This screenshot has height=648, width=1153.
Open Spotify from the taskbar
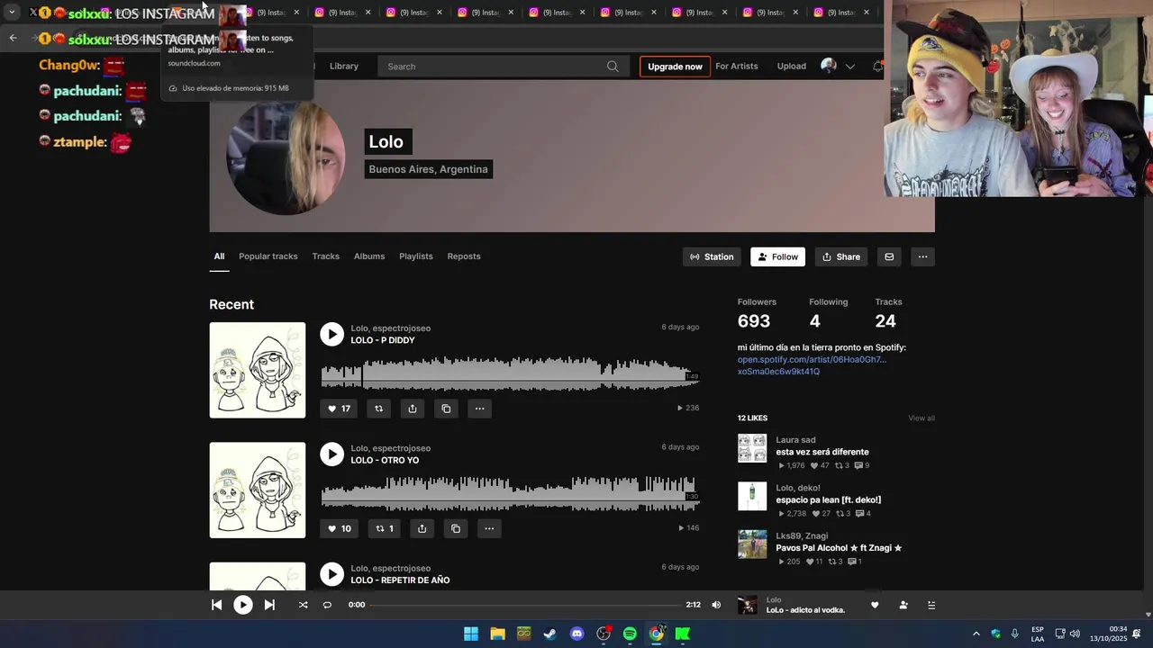630,634
